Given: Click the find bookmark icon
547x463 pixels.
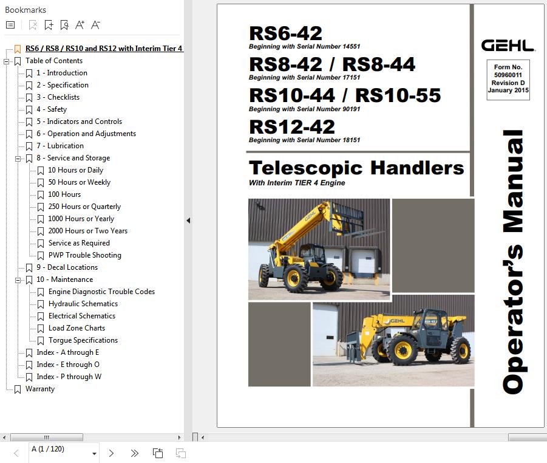Looking at the screenshot, I should point(64,25).
